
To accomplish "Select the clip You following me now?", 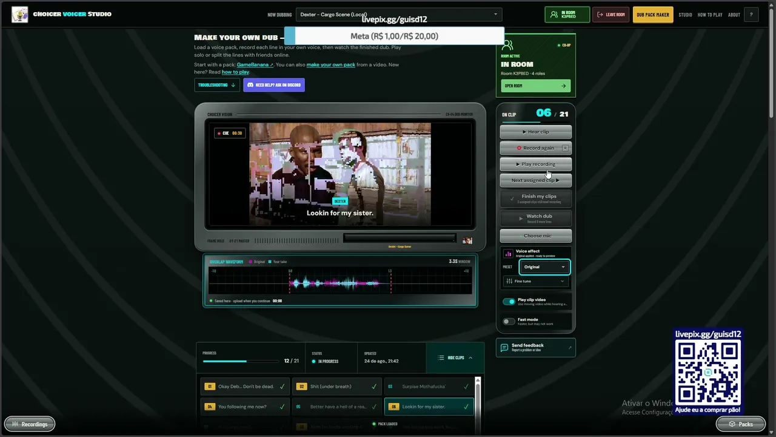I will (x=245, y=407).
